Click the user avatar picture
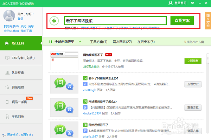 point(9,15)
